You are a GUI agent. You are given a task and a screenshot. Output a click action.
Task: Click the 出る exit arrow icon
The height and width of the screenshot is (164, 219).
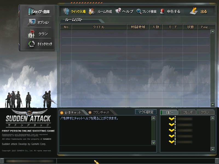coord(194,11)
